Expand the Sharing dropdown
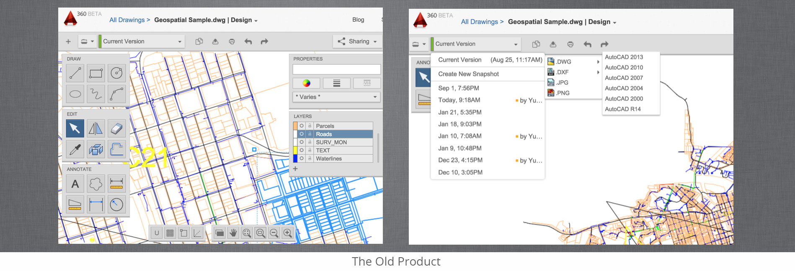This screenshot has width=795, height=271. click(x=358, y=41)
